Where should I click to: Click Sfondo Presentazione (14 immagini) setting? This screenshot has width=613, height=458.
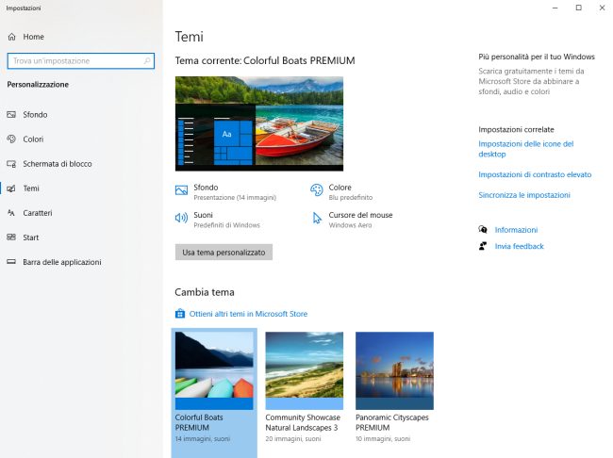[226, 192]
